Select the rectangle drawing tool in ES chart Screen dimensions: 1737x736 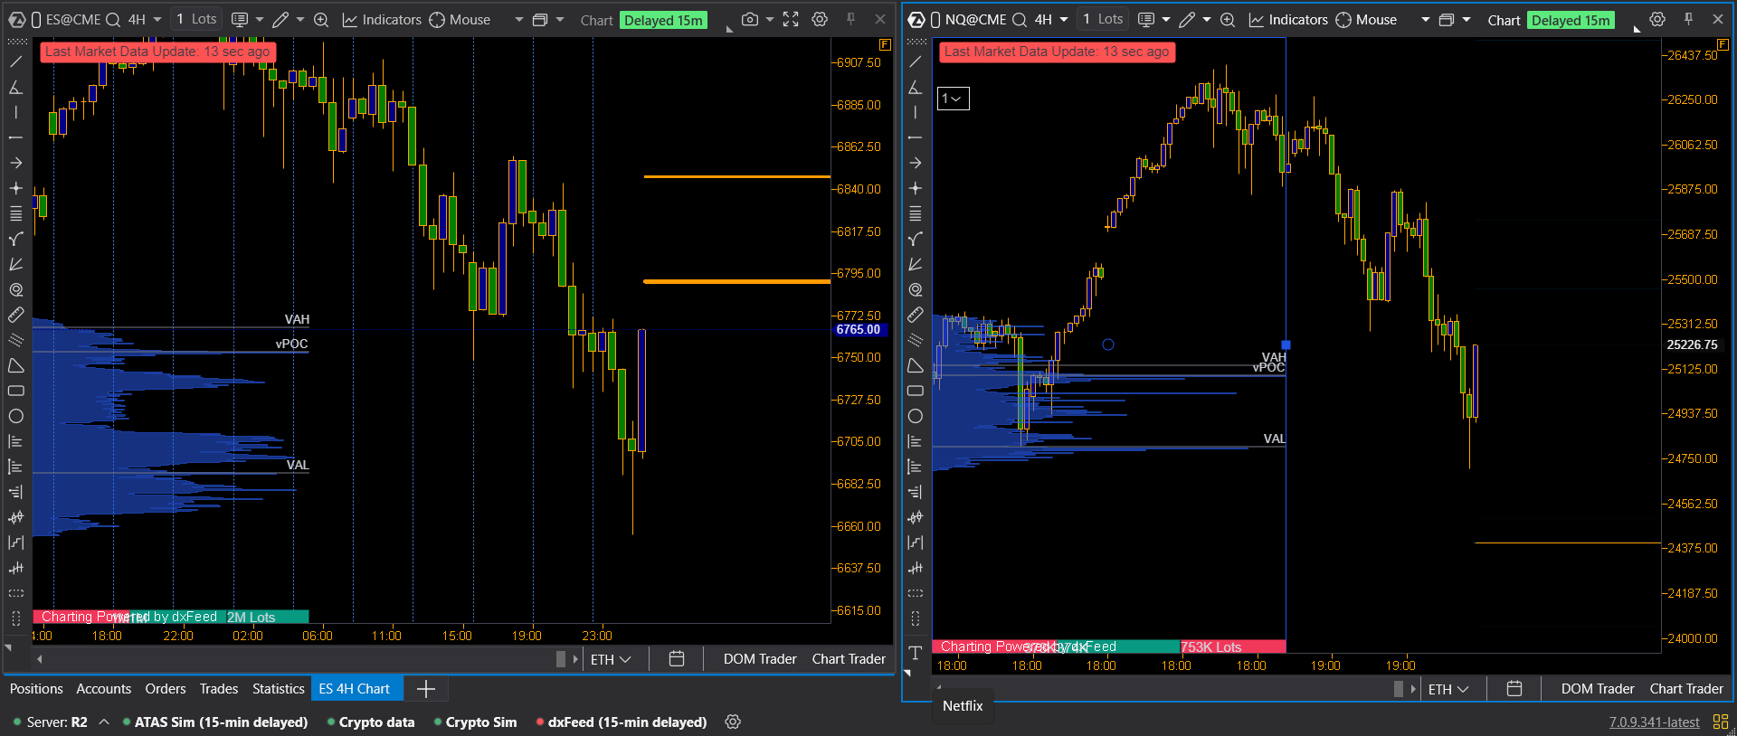16,391
